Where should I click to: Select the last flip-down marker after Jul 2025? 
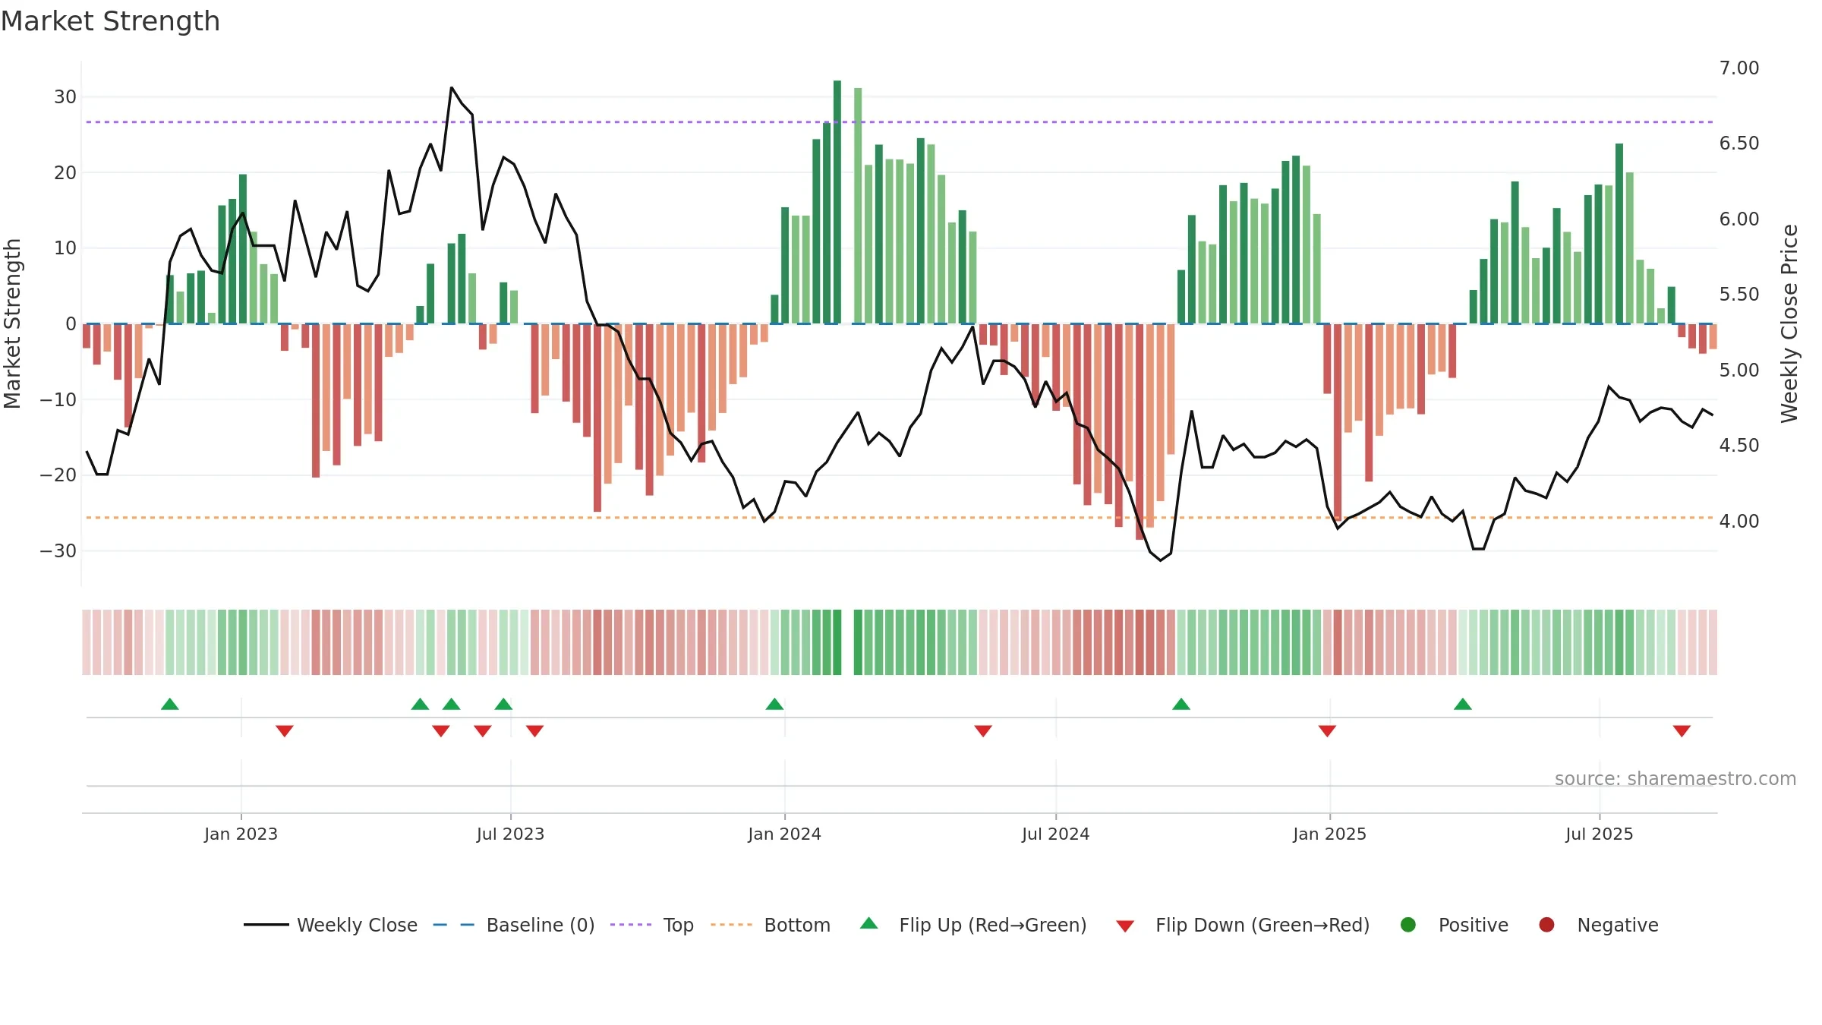click(1682, 731)
